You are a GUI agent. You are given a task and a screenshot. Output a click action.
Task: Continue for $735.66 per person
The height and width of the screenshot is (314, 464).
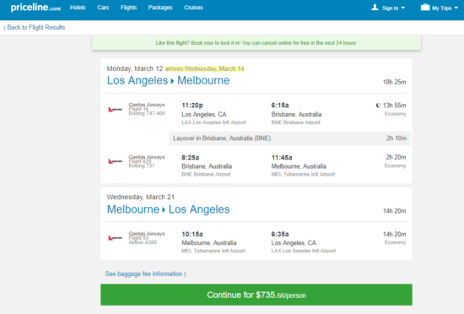coord(256,295)
